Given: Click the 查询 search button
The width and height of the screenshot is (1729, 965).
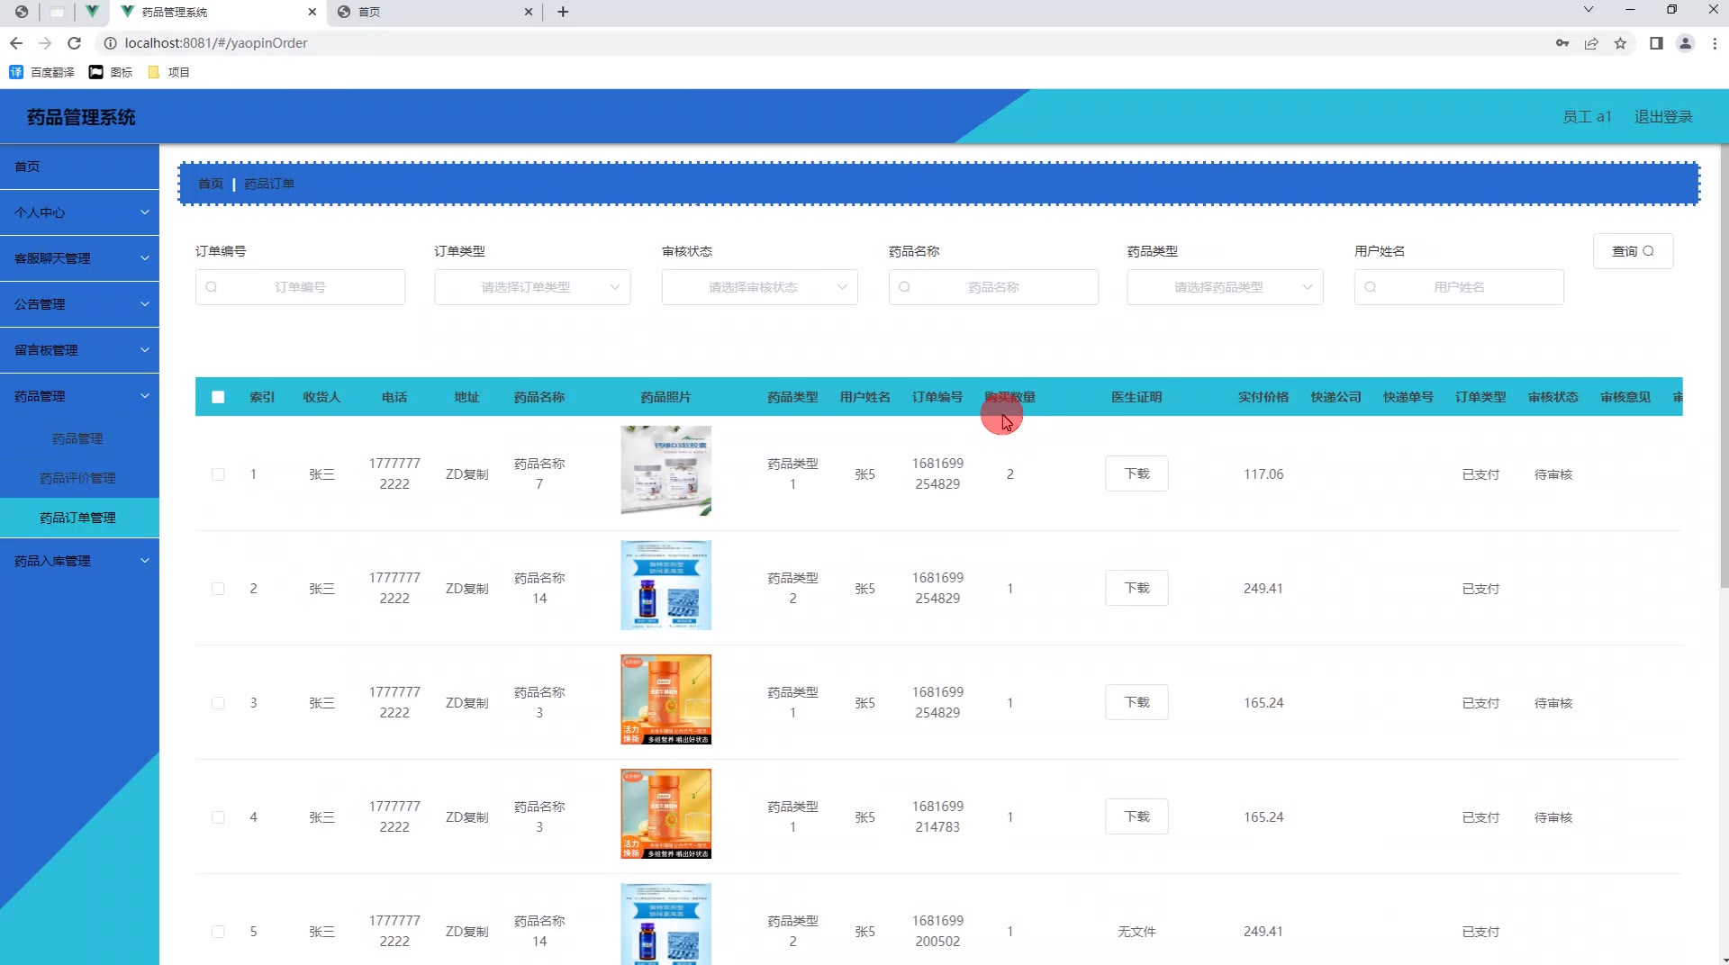Looking at the screenshot, I should coord(1633,251).
